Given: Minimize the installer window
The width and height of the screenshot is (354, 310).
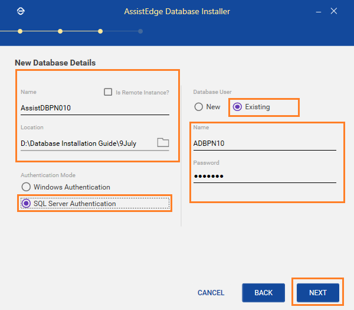Looking at the screenshot, I should pyautogui.click(x=319, y=12).
